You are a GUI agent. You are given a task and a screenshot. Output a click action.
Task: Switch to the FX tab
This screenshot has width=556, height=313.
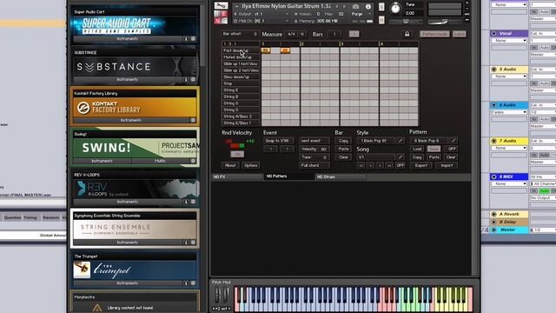237,176
